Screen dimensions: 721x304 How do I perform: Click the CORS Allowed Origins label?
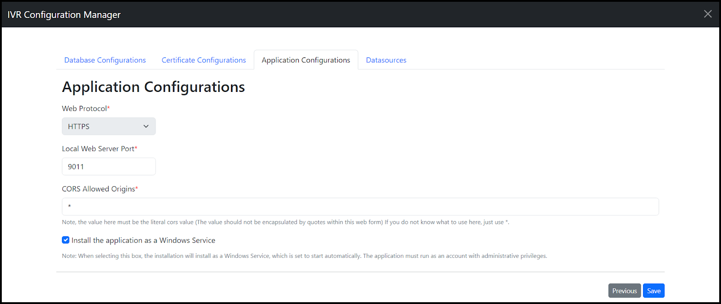(99, 189)
